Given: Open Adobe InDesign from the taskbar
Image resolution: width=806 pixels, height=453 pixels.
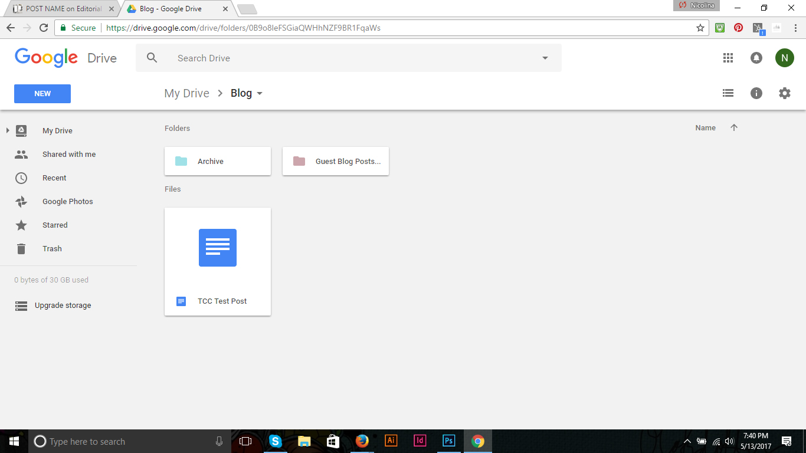Looking at the screenshot, I should click(x=420, y=441).
